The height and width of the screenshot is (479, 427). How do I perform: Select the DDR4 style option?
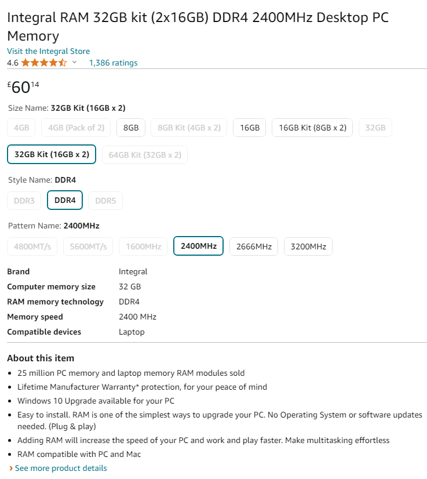coord(64,200)
